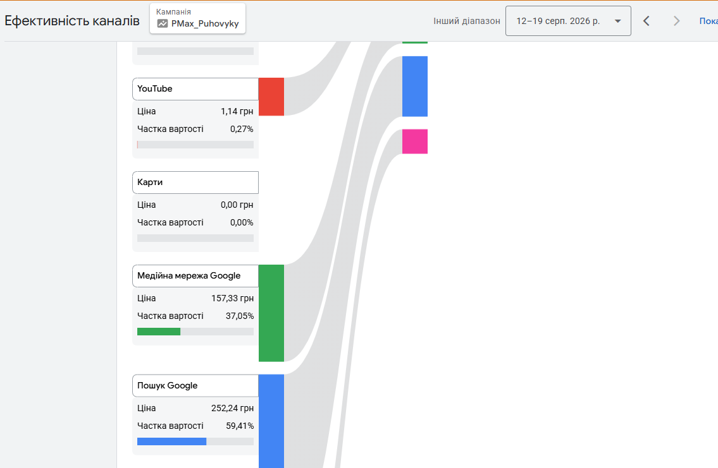Image resolution: width=718 pixels, height=468 pixels.
Task: Click the cost share value 37,05%
Action: (240, 316)
